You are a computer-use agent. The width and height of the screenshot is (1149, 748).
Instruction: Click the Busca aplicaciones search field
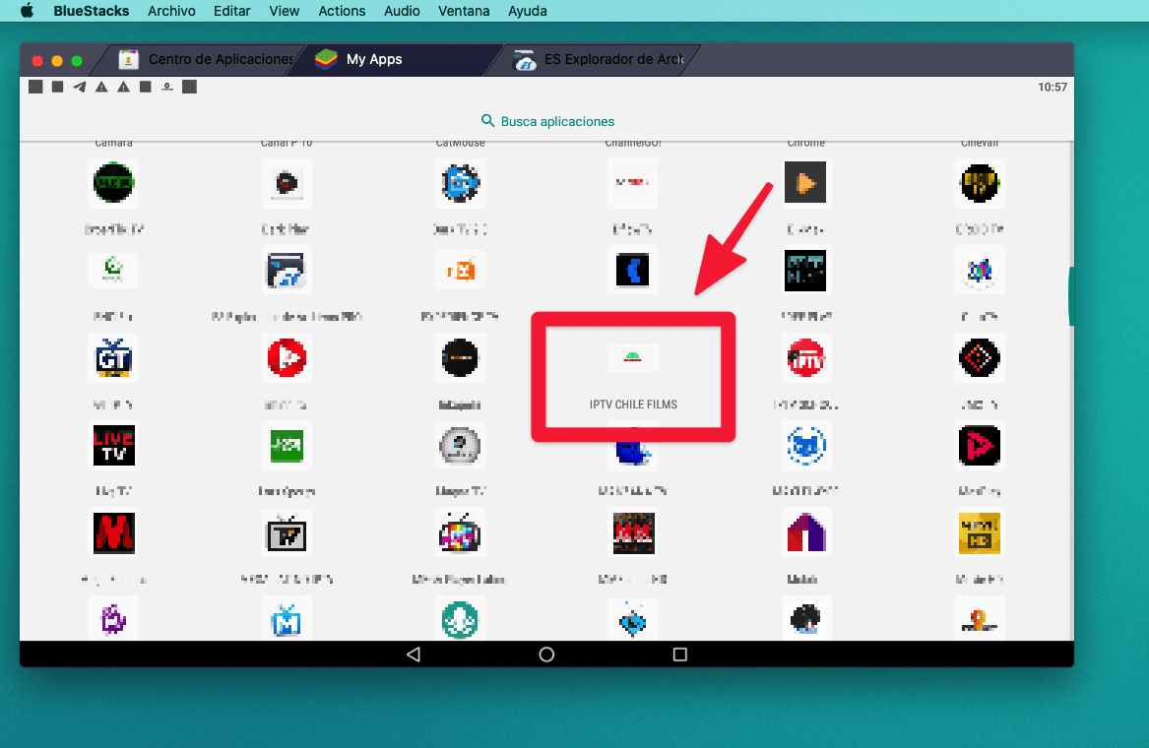pos(546,121)
